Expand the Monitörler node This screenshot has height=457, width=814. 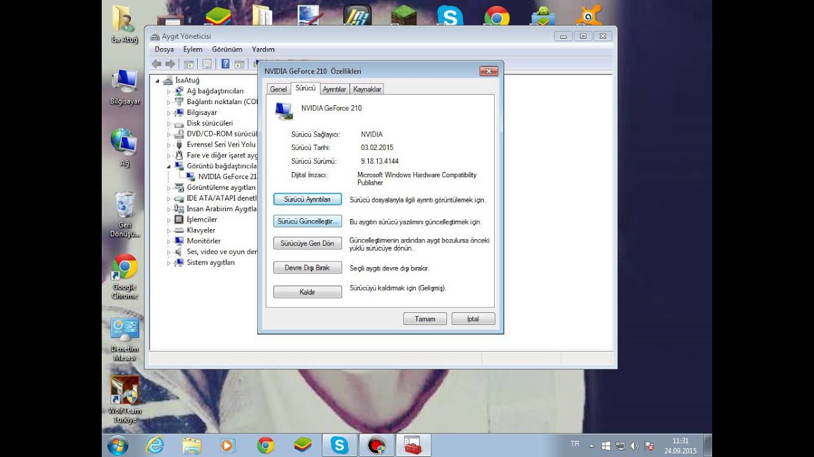tap(169, 241)
